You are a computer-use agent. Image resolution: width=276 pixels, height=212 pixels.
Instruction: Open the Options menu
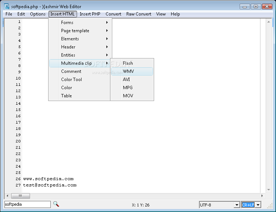(38, 14)
